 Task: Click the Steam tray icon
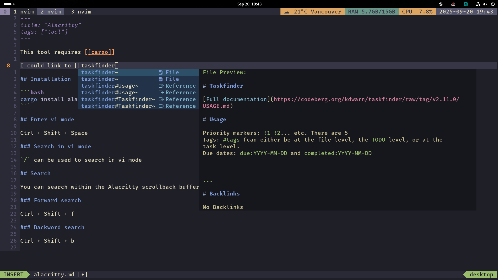click(x=441, y=4)
